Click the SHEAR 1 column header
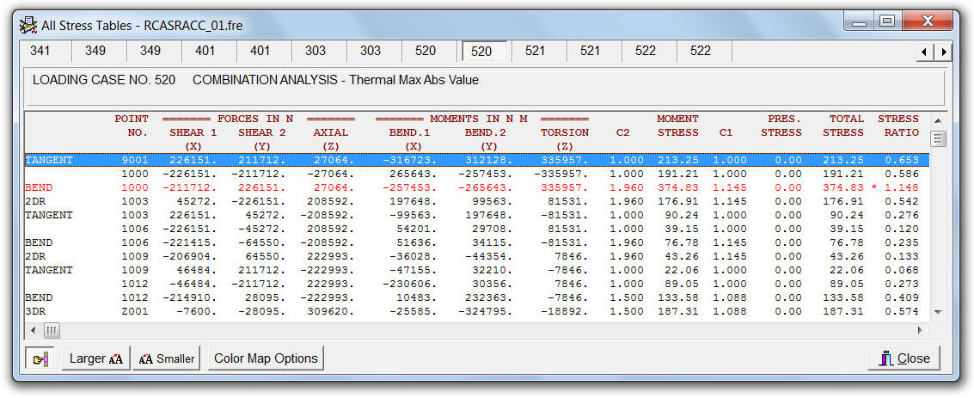 tap(193, 132)
